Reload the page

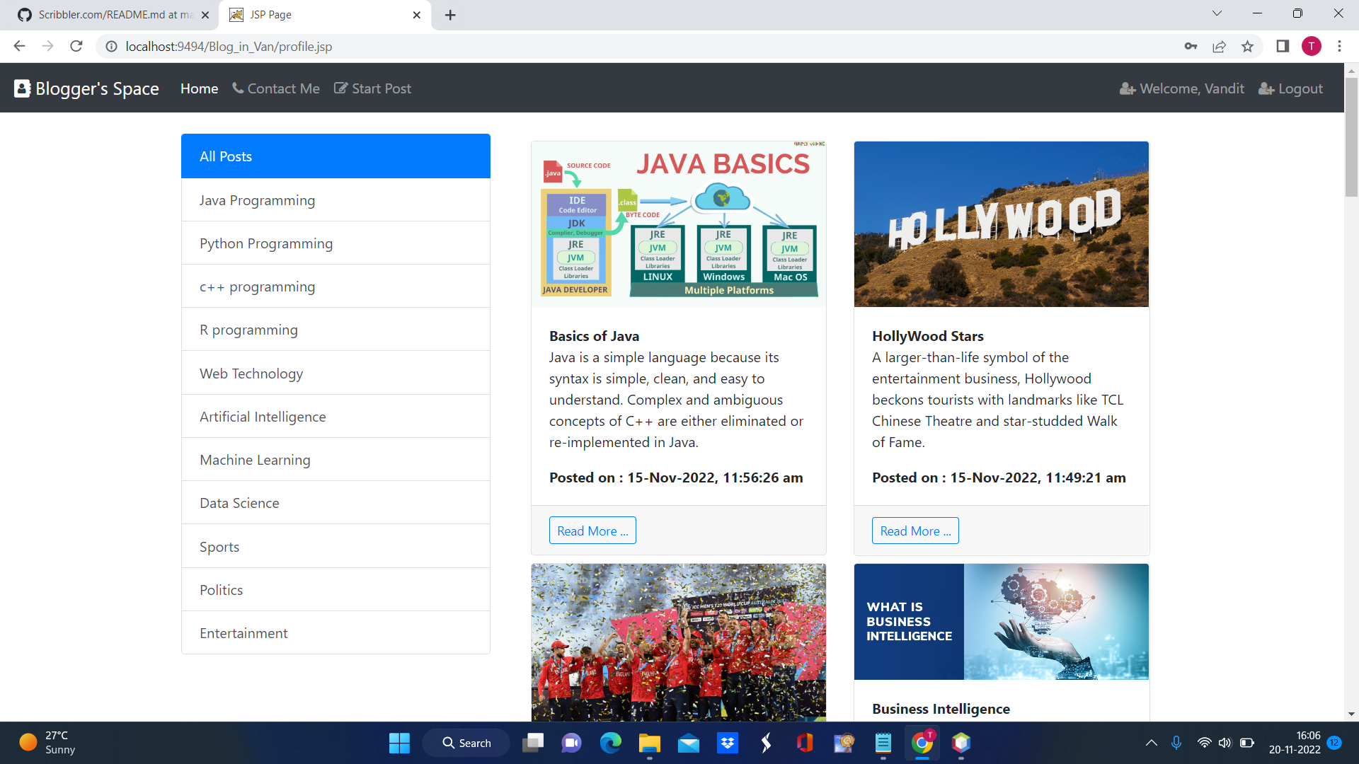click(76, 46)
